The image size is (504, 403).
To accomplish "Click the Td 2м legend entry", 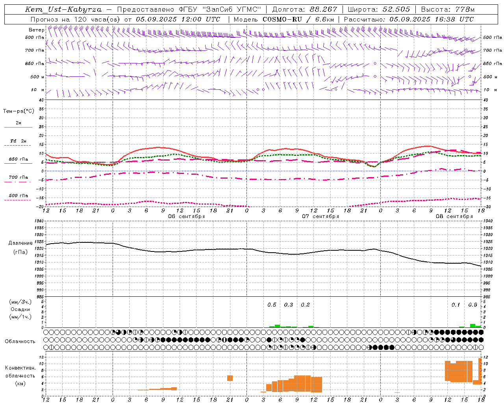I will 18,143.
